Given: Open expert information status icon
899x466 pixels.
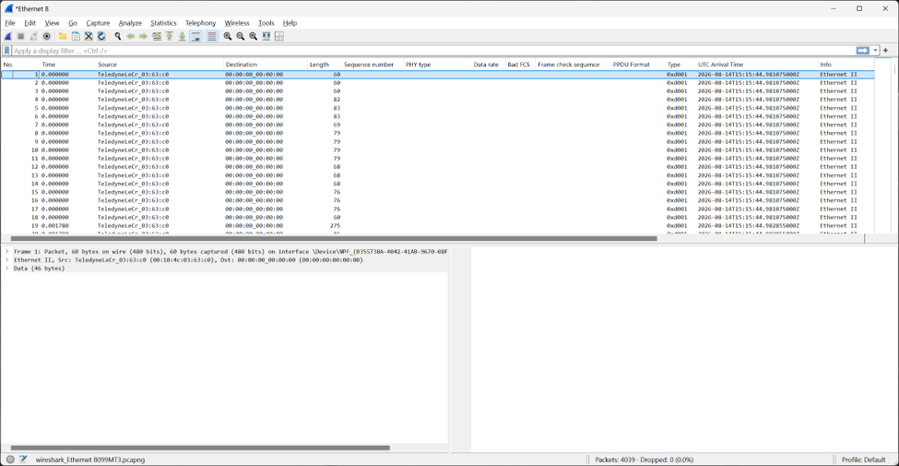Looking at the screenshot, I should [10, 460].
